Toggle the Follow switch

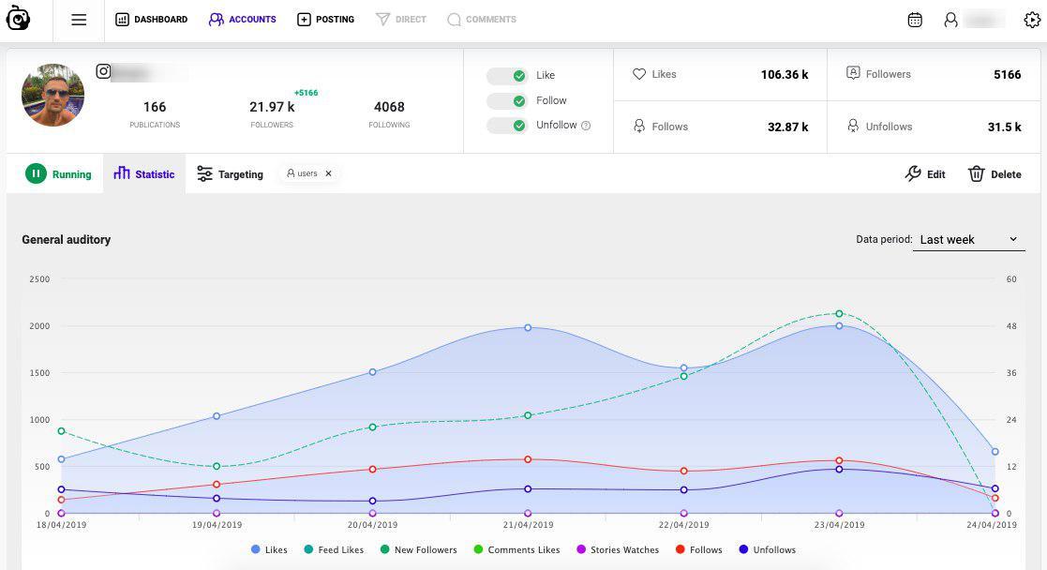[507, 101]
